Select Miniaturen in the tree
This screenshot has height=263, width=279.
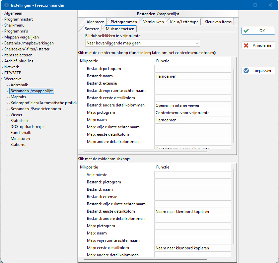[20, 139]
